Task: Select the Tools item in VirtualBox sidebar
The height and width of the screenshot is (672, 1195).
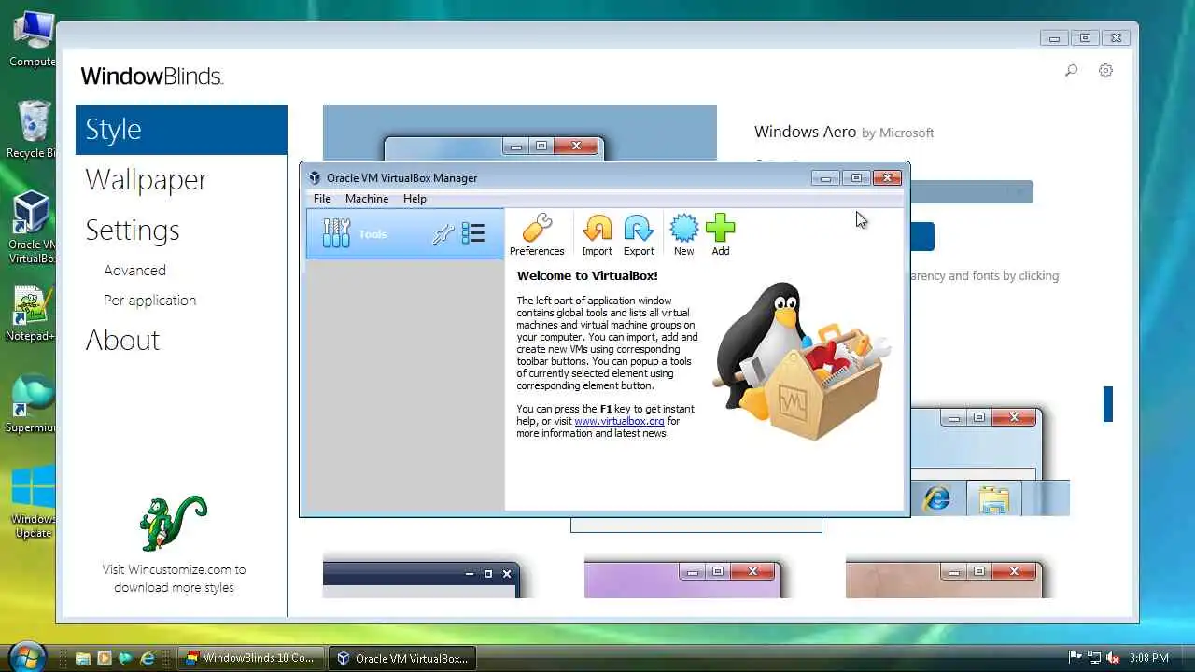Action: coord(405,233)
